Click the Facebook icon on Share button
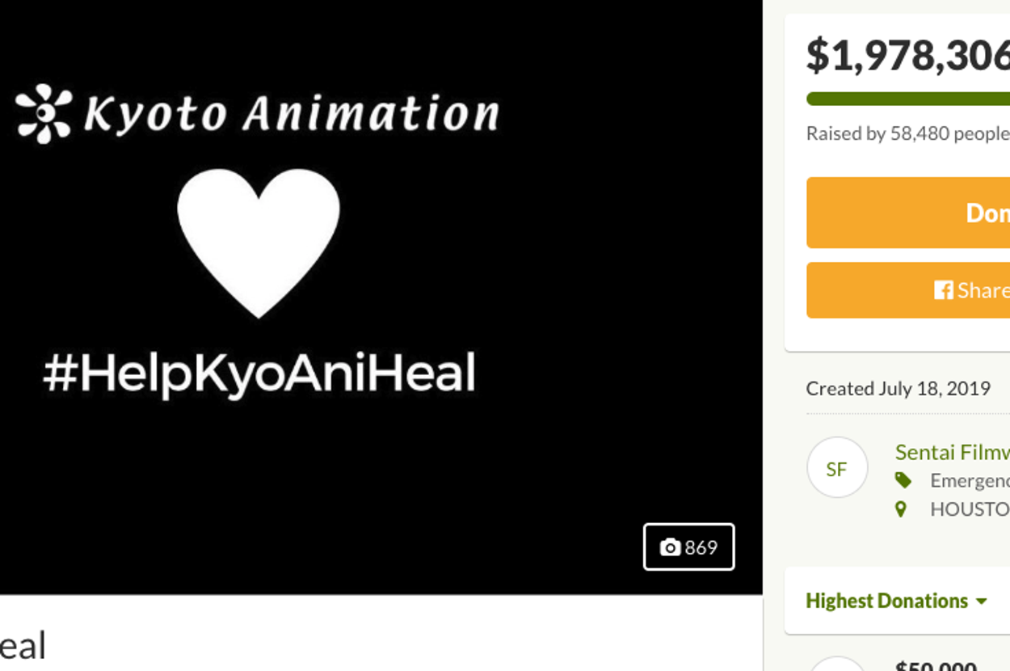The height and width of the screenshot is (671, 1010). (943, 290)
